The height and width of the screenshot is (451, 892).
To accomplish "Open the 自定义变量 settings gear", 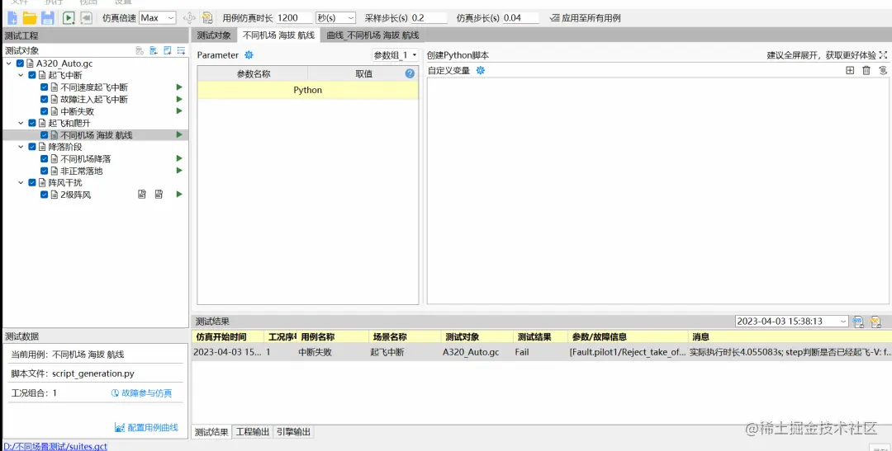I will click(480, 70).
